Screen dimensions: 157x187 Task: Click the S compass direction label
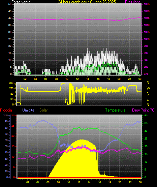click(148, 94)
